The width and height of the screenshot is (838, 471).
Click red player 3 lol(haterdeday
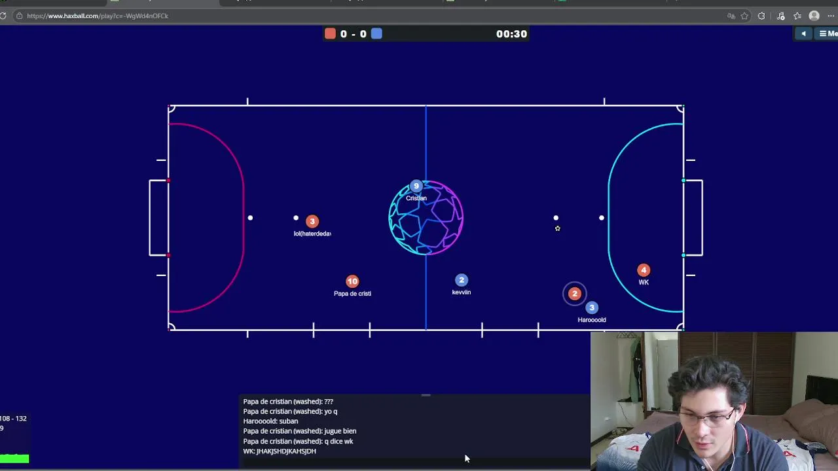(x=312, y=222)
